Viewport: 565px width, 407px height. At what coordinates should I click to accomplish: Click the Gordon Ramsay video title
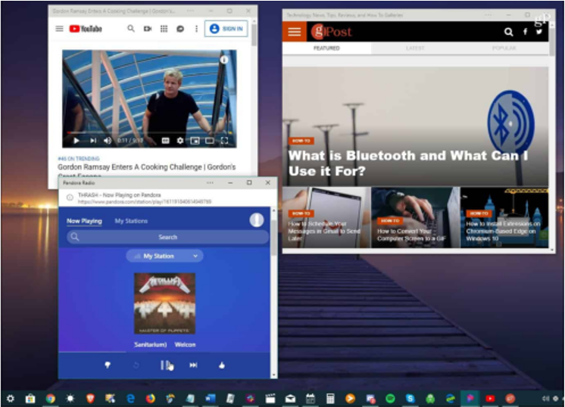pos(147,167)
